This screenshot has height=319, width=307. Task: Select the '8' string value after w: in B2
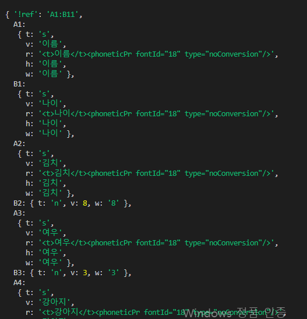point(114,203)
